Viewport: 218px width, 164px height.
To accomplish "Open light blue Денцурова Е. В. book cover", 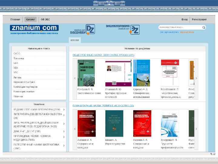I will pyautogui.click(x=170, y=123).
